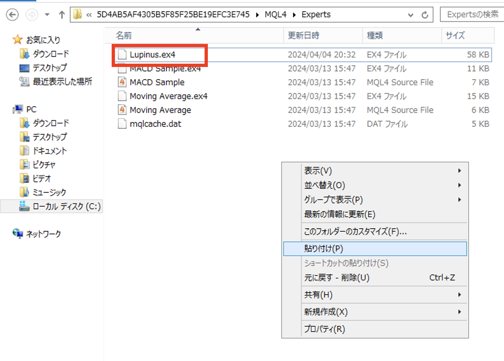Open Local Disk (C:) in sidebar

pos(66,206)
